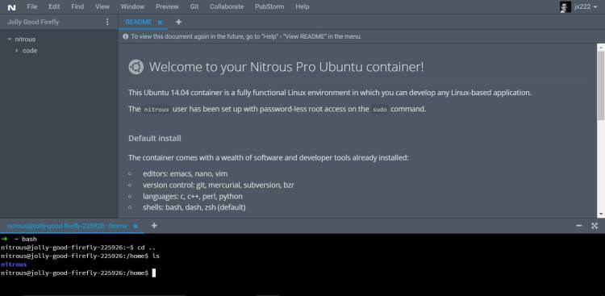Image resolution: width=605 pixels, height=296 pixels.
Task: Expand terminal panel to fullscreen with arrows icon
Action: click(x=595, y=226)
